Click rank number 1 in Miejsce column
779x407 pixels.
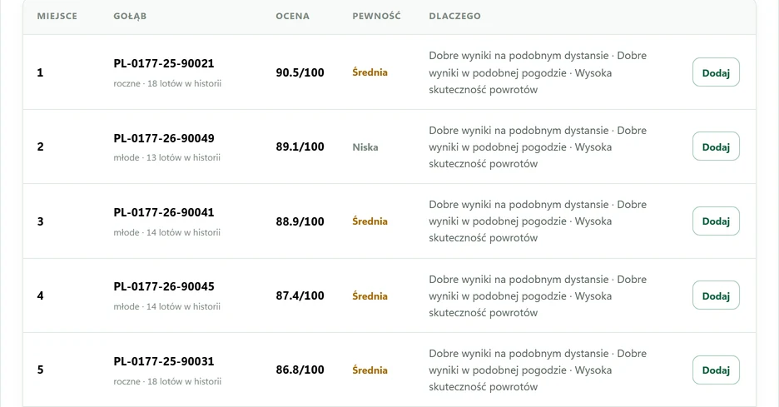[40, 72]
